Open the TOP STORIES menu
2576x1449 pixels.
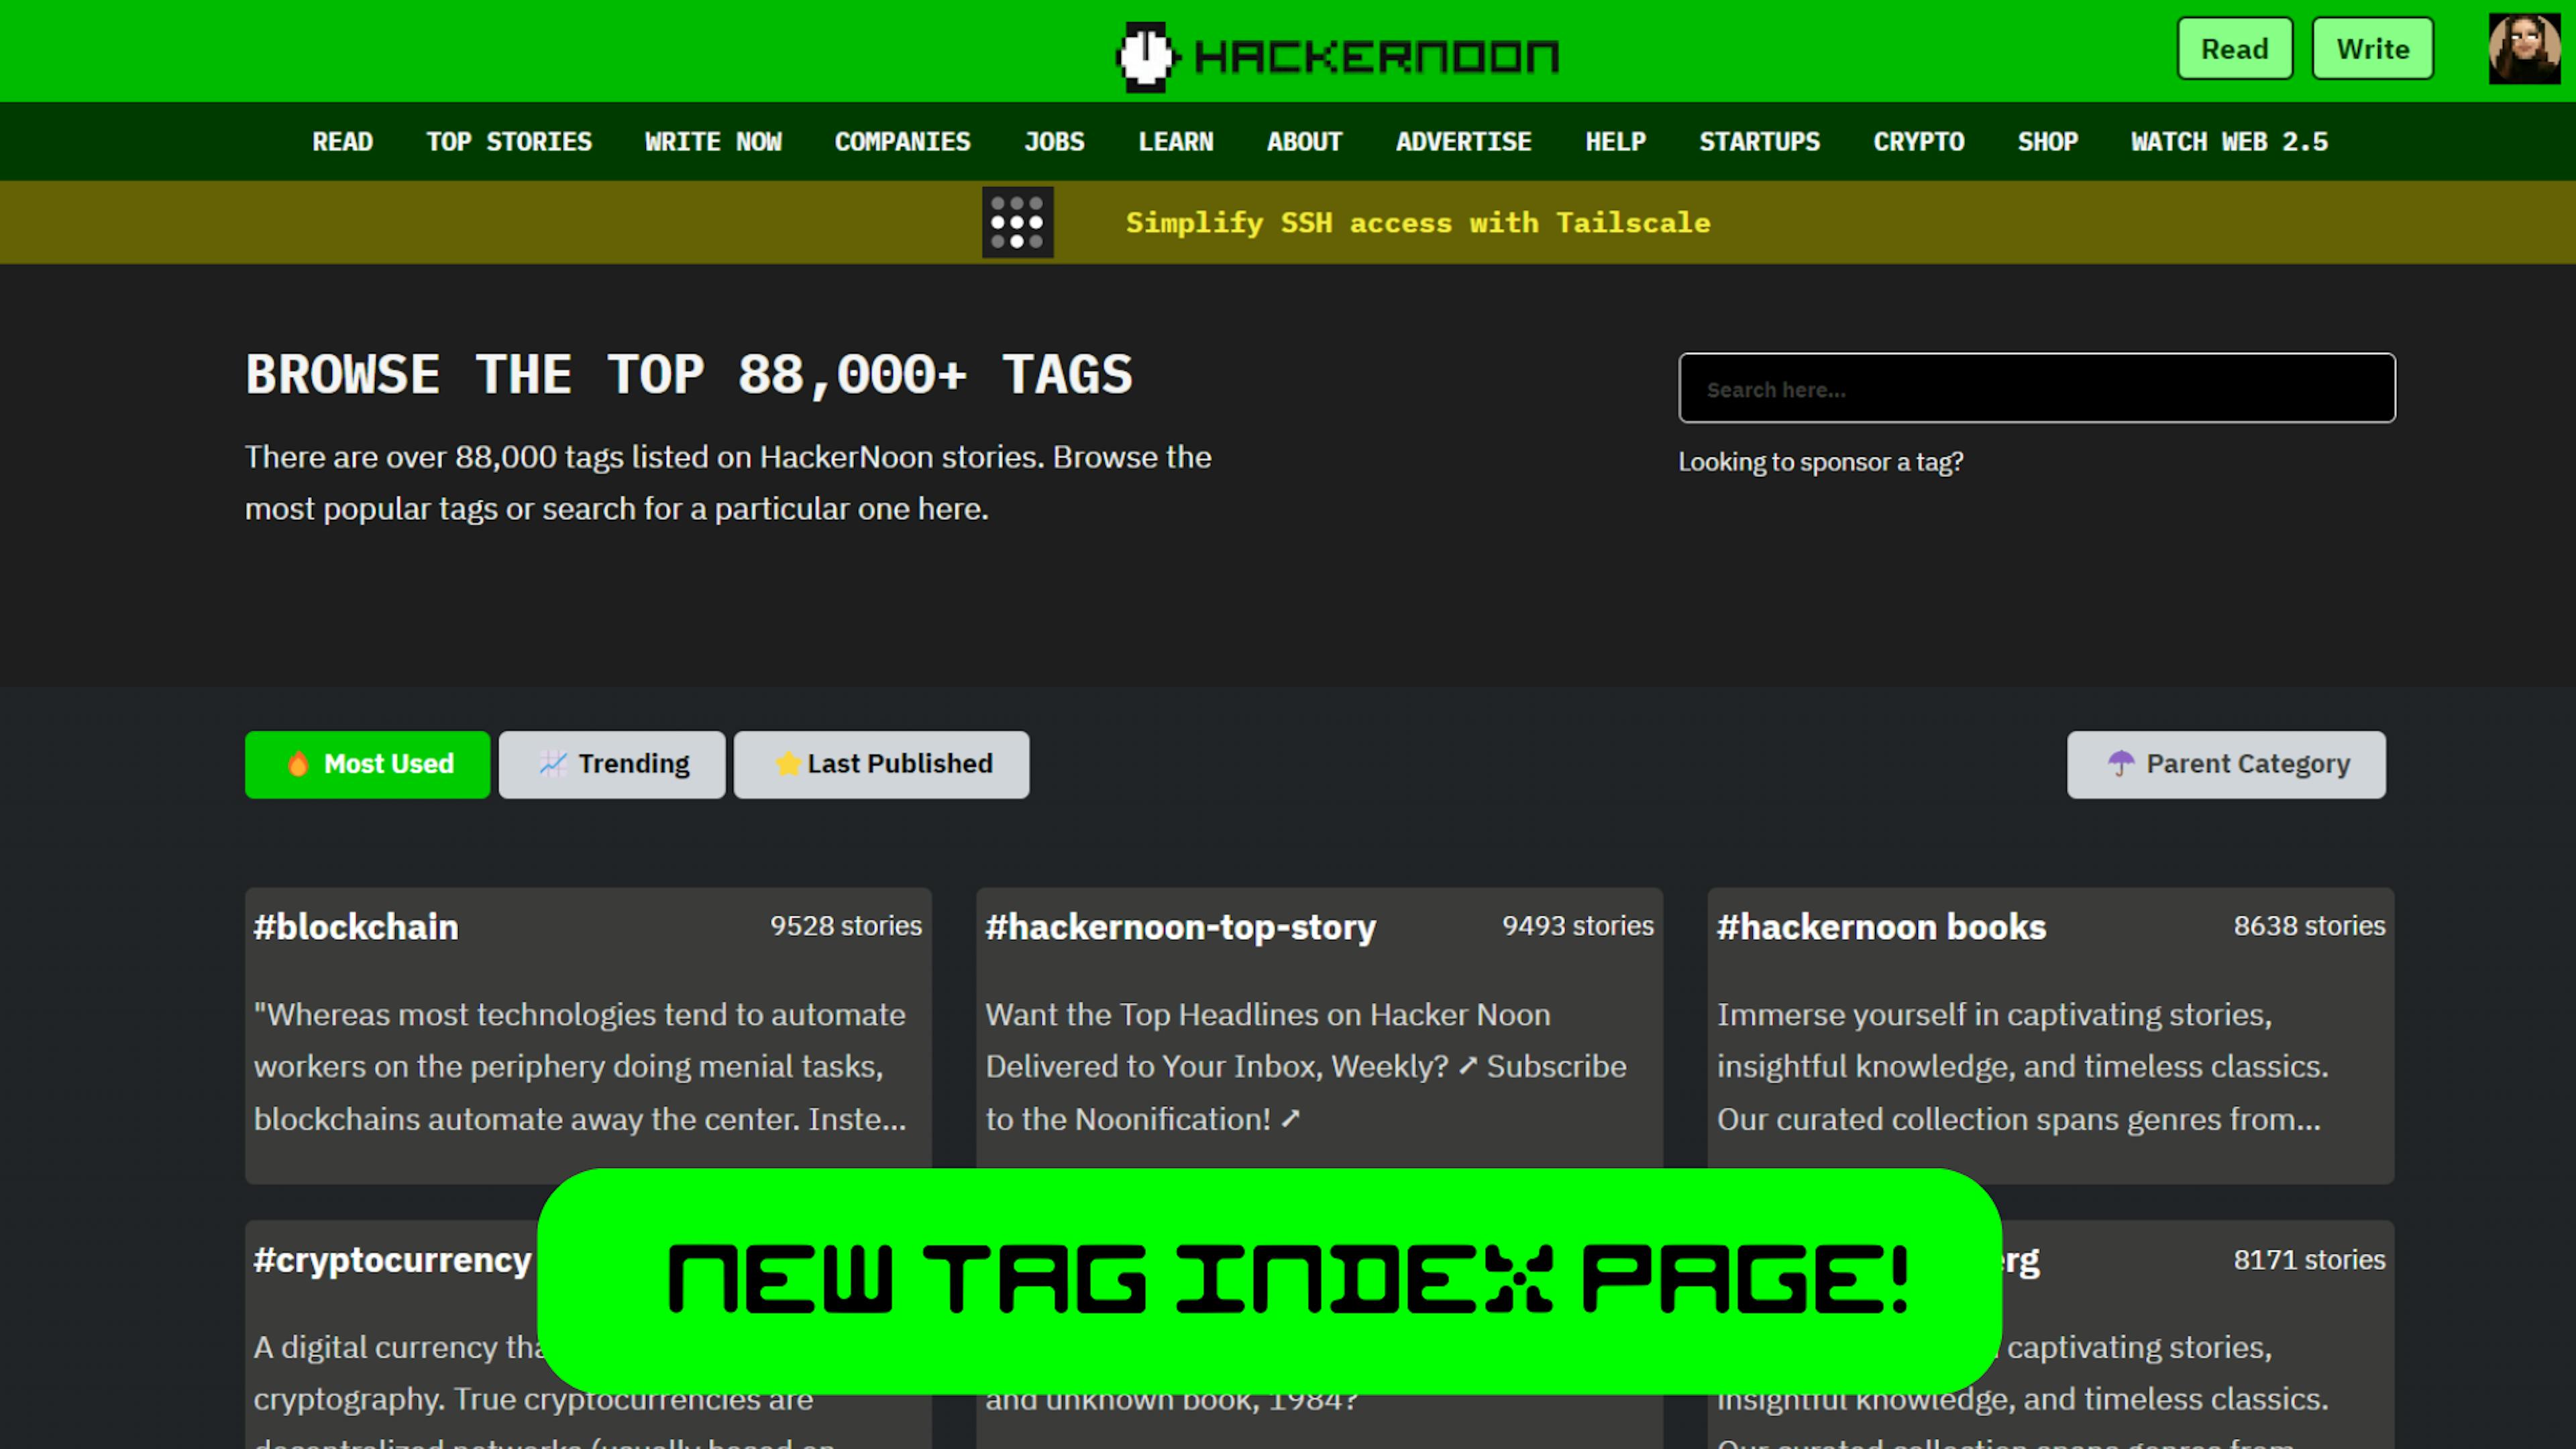pos(510,142)
